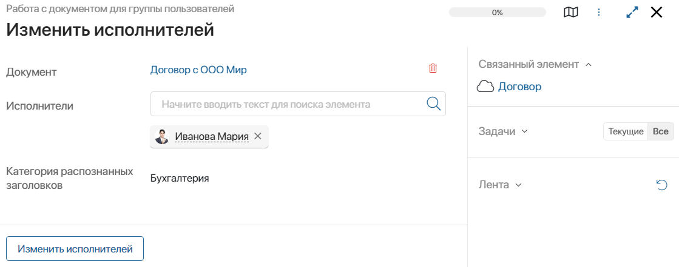The image size is (679, 267).
Task: Open the linked Договор element
Action: [x=519, y=87]
